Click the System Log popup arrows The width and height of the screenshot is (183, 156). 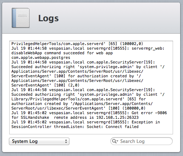66,141
